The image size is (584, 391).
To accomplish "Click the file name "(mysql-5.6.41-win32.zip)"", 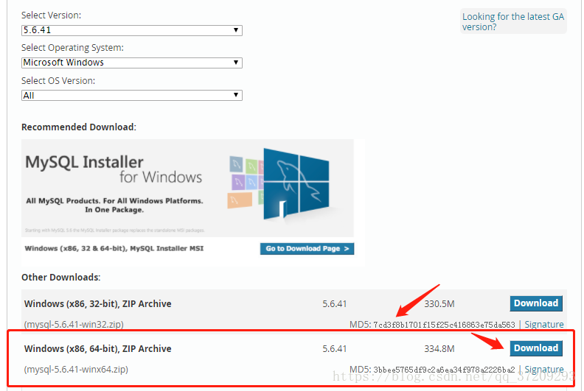I will click(74, 325).
